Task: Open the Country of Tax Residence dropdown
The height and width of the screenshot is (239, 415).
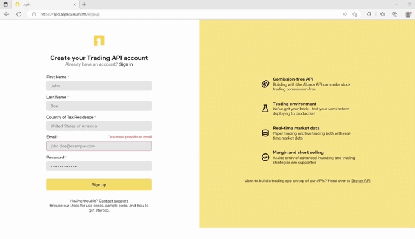Action: click(99, 126)
